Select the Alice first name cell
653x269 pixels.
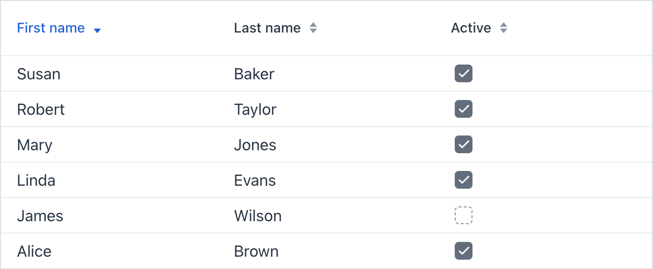point(35,251)
